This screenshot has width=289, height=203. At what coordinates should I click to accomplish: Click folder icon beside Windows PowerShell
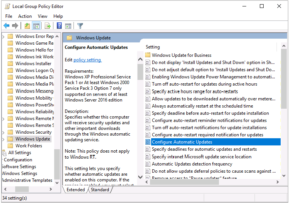(10, 105)
